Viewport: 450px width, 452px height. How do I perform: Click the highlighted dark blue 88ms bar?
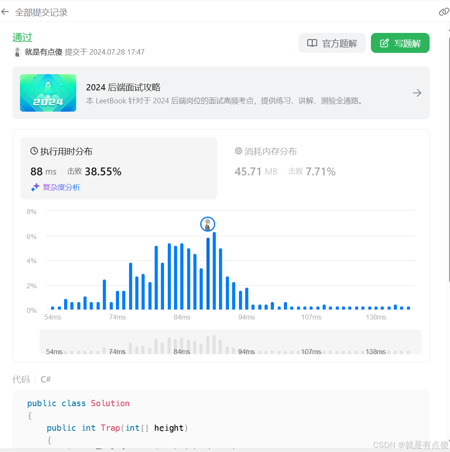click(x=208, y=274)
